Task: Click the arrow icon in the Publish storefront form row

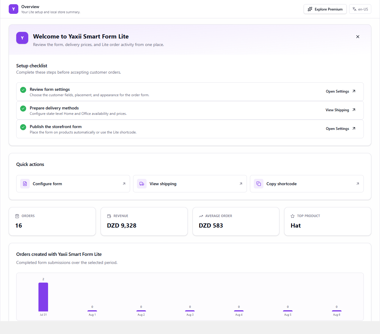Action: pos(354,128)
